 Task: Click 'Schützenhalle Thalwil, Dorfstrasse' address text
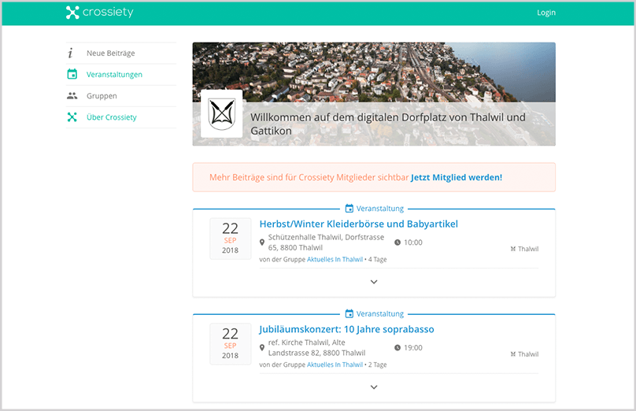point(326,237)
